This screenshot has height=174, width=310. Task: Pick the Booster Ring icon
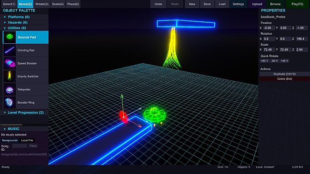point(10,102)
